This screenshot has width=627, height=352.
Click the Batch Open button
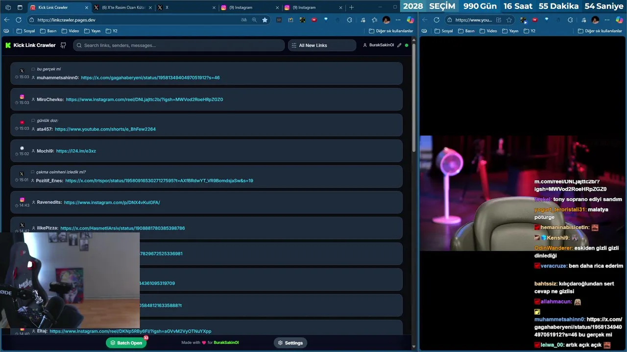(x=126, y=343)
